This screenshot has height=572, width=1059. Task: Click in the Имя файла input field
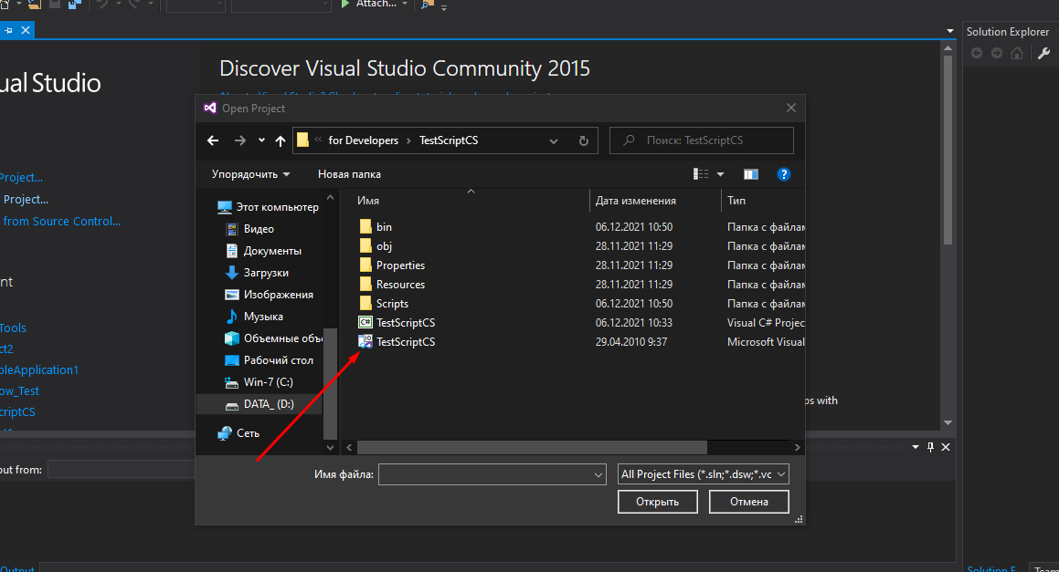tap(484, 474)
